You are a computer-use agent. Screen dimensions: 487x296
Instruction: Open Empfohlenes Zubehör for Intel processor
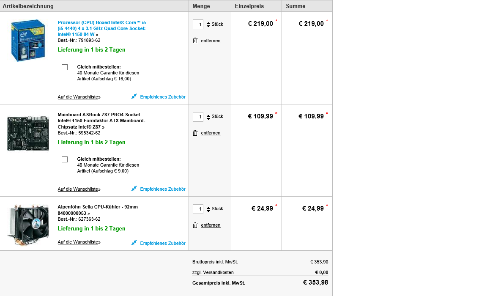[x=163, y=97]
